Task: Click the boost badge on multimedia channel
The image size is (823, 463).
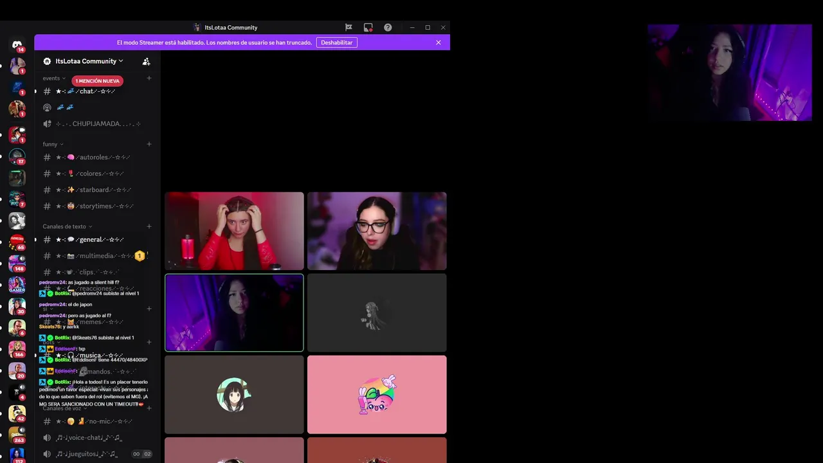Action: pos(140,256)
